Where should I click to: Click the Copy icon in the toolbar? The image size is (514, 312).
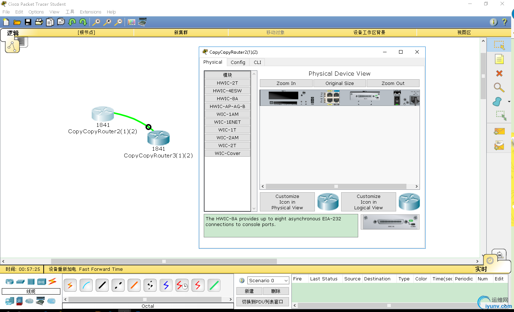click(x=50, y=22)
